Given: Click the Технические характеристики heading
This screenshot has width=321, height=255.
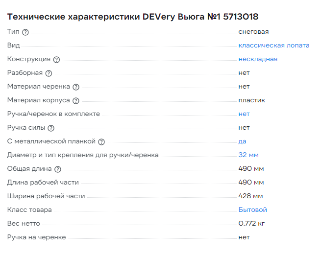Looking at the screenshot, I should pyautogui.click(x=133, y=17).
